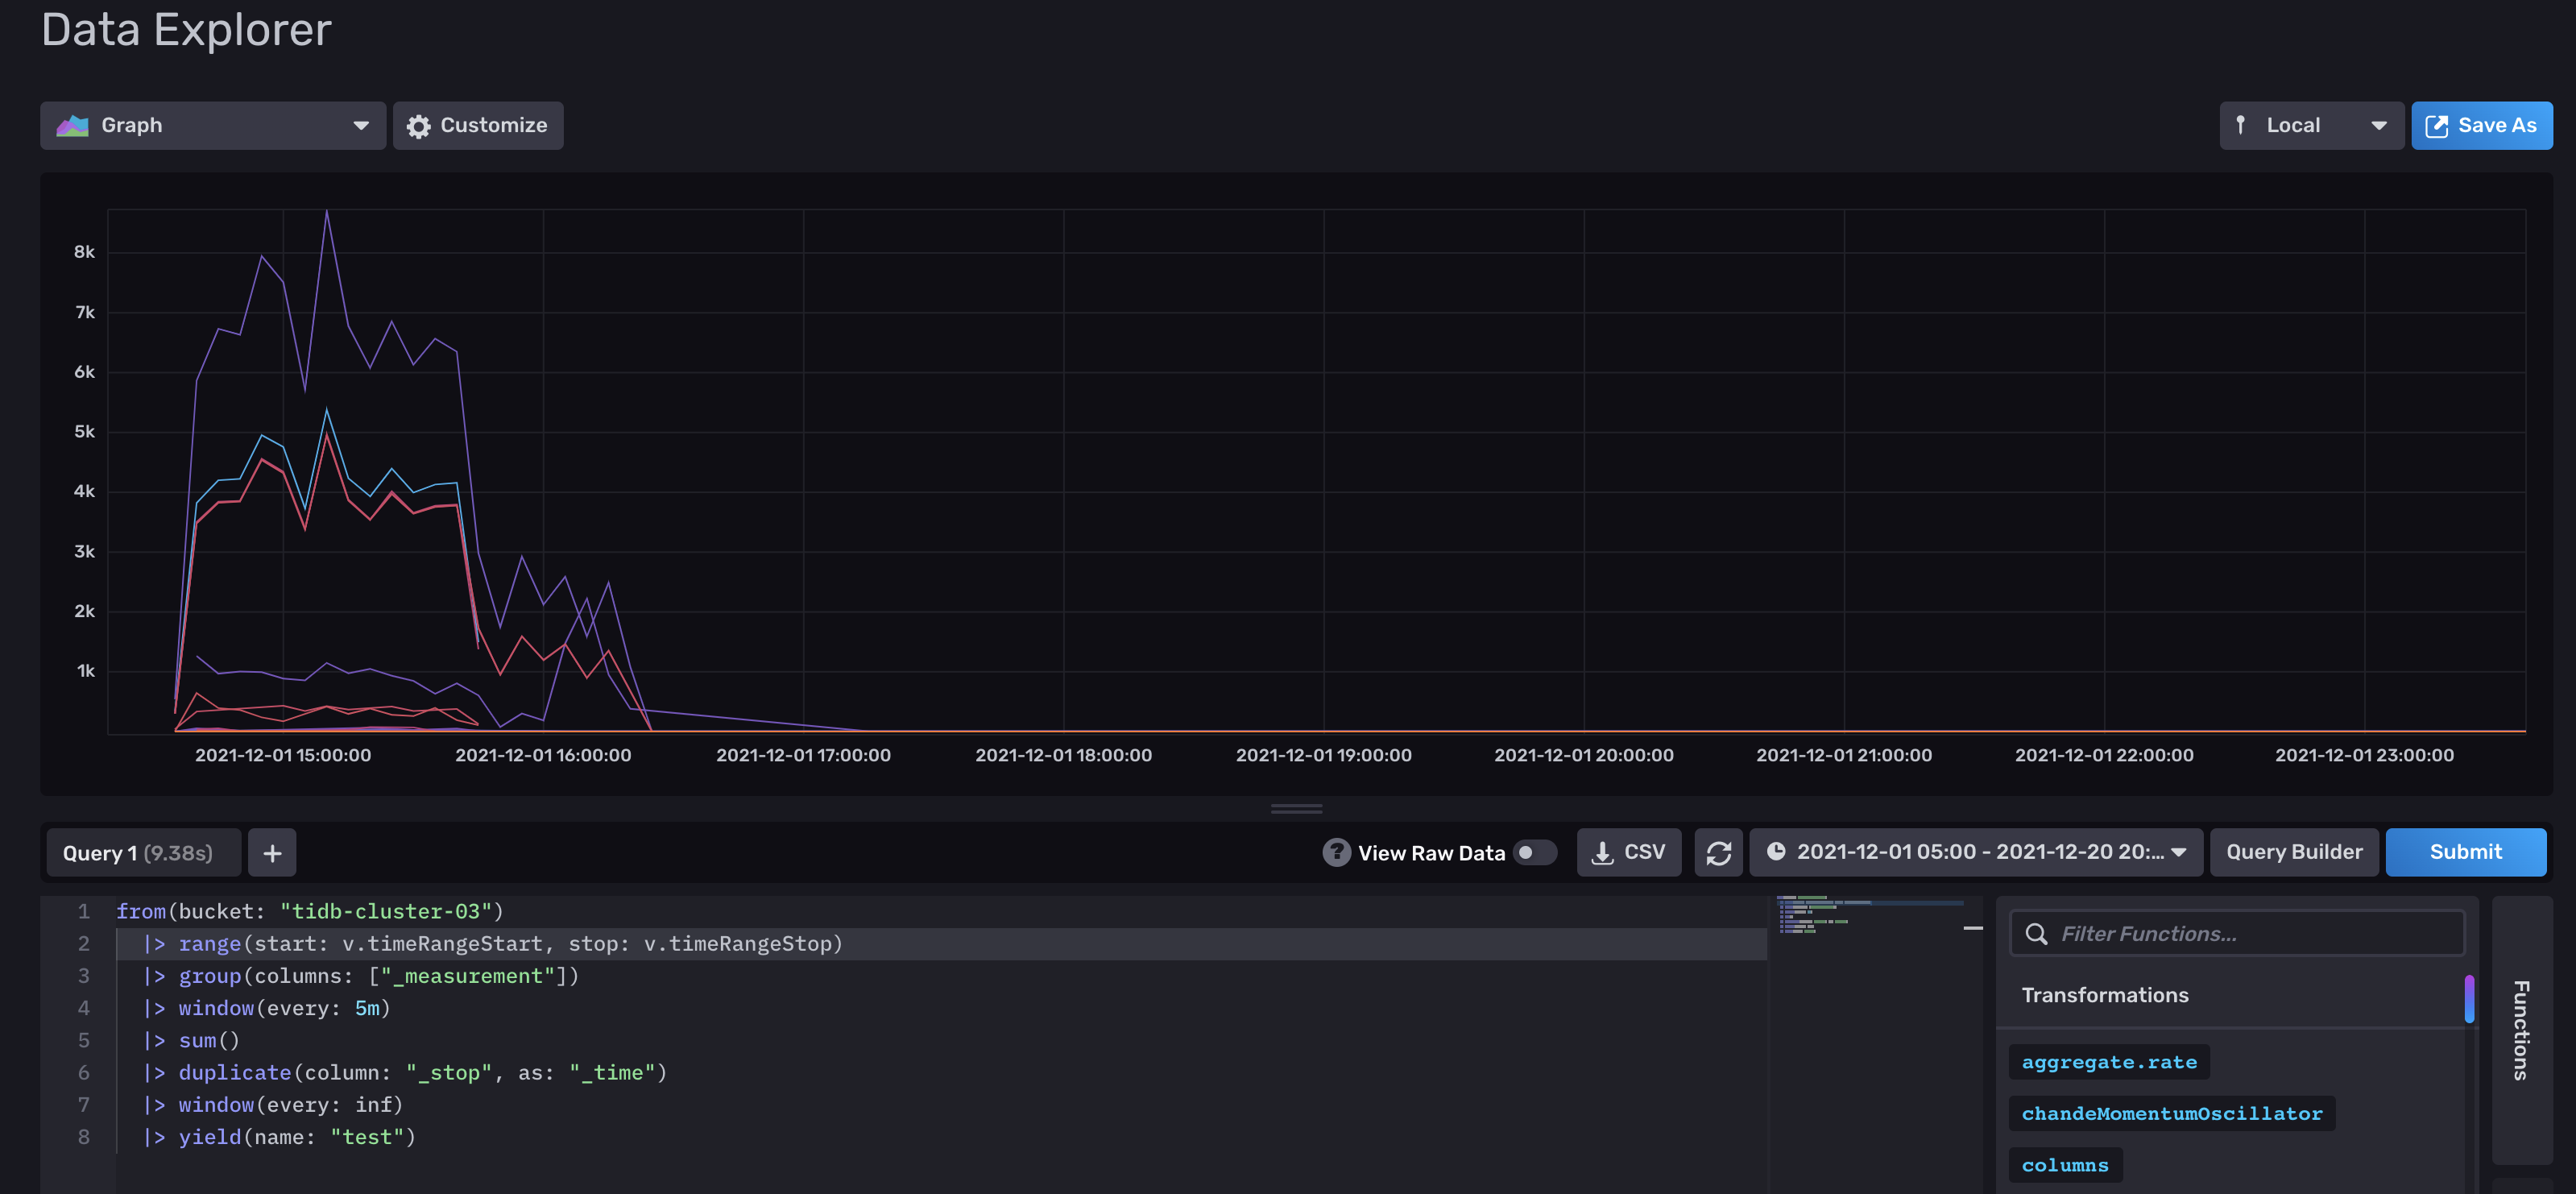Insert the aggregate.rate function
Viewport: 2576px width, 1194px height.
point(2108,1062)
